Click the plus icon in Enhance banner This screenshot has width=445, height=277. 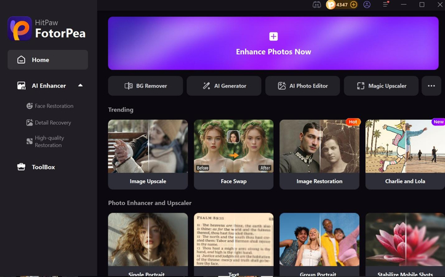pos(273,36)
